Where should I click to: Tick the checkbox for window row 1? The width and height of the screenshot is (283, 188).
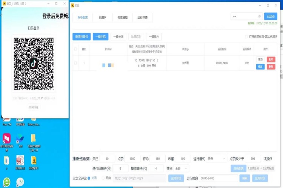click(75, 63)
